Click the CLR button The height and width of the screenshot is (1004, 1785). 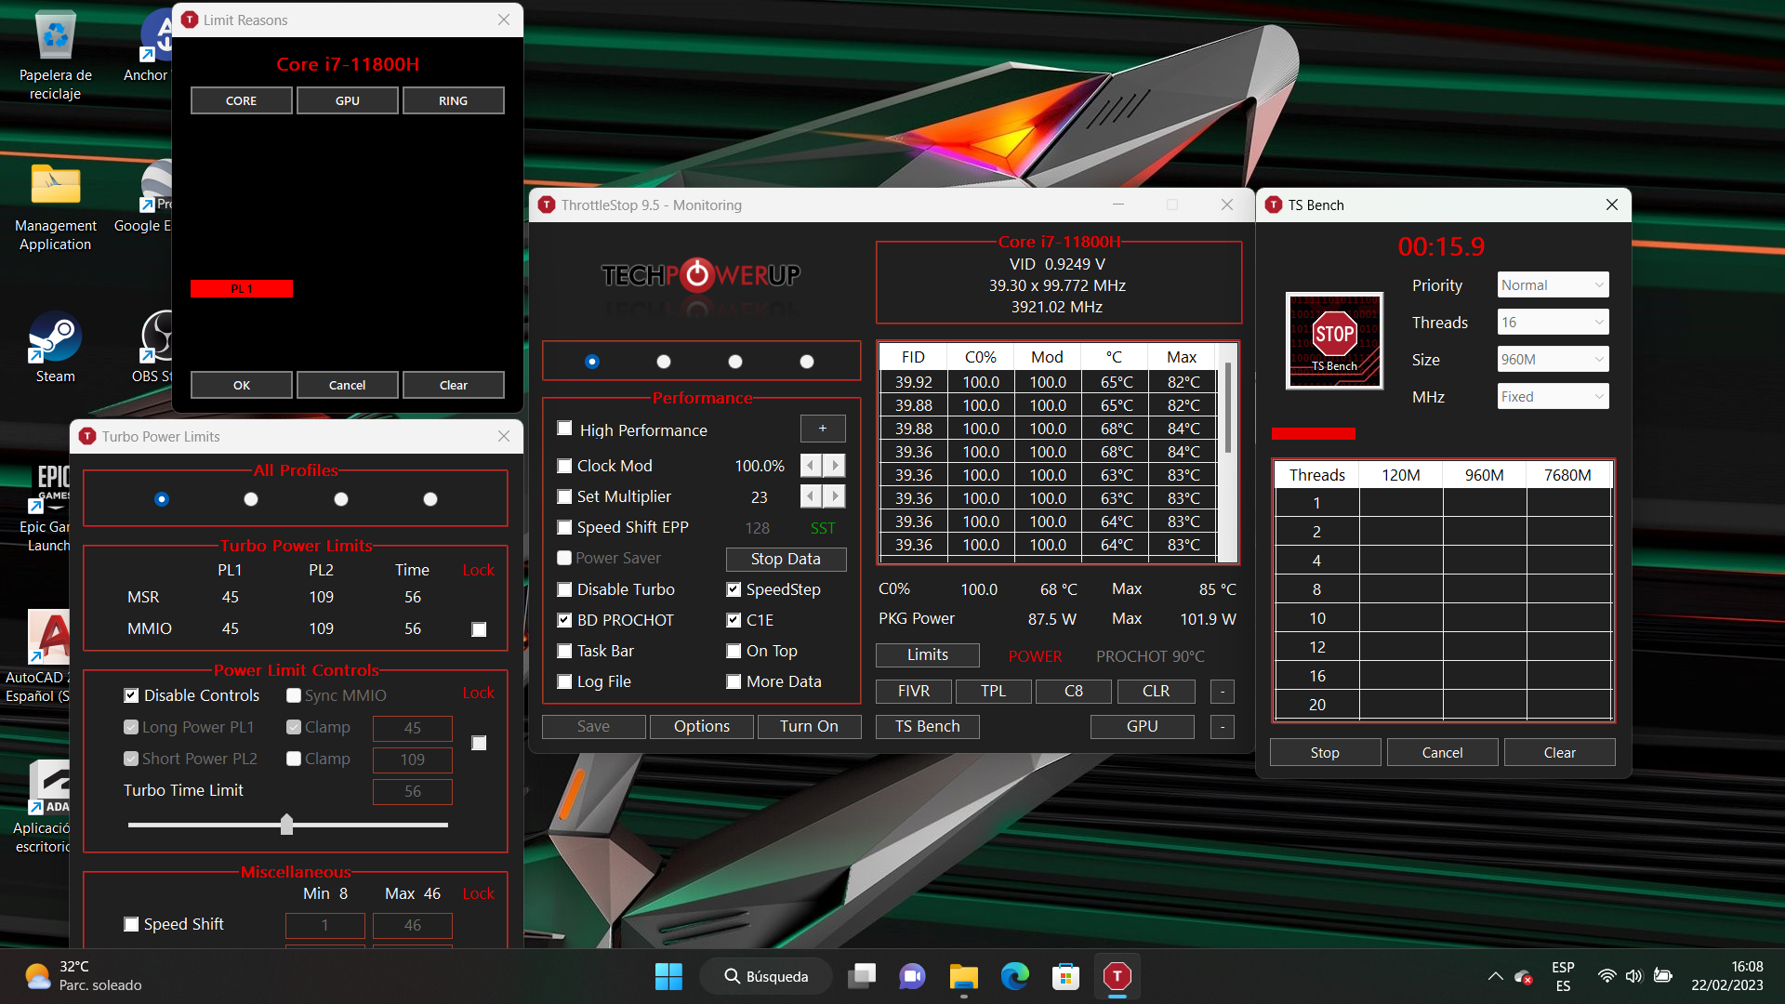1156,692
